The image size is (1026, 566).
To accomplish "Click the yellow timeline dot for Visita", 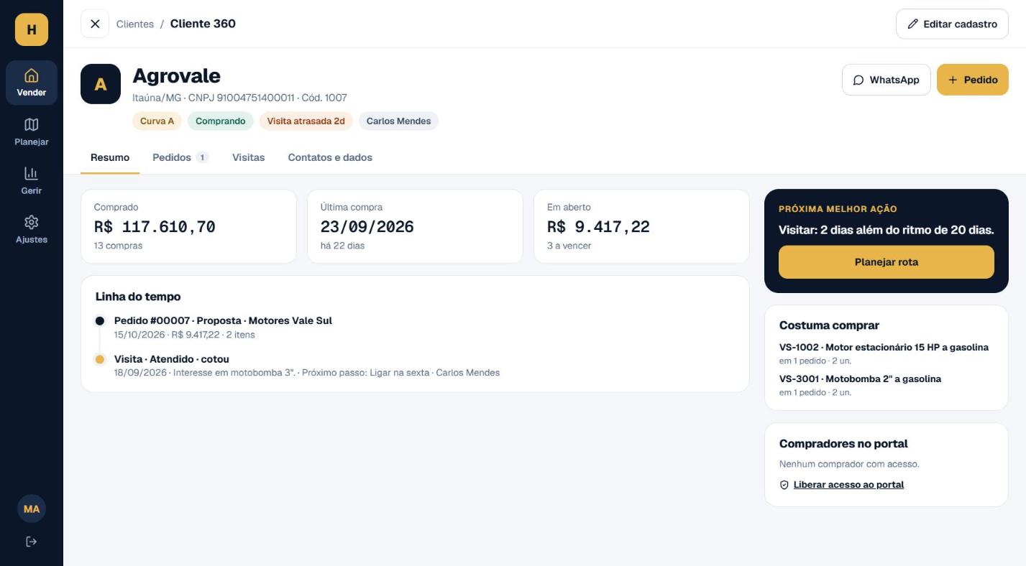I will 100,359.
